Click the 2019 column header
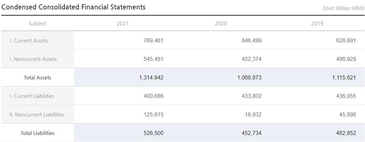 317,24
